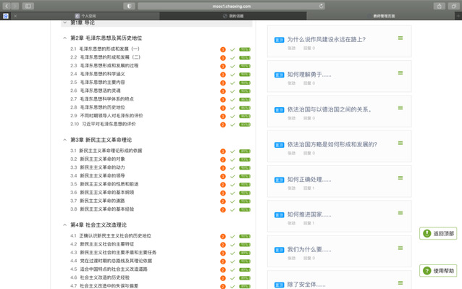Click green checkmark on row 4.5
This screenshot has width=462, height=289.
(232, 270)
